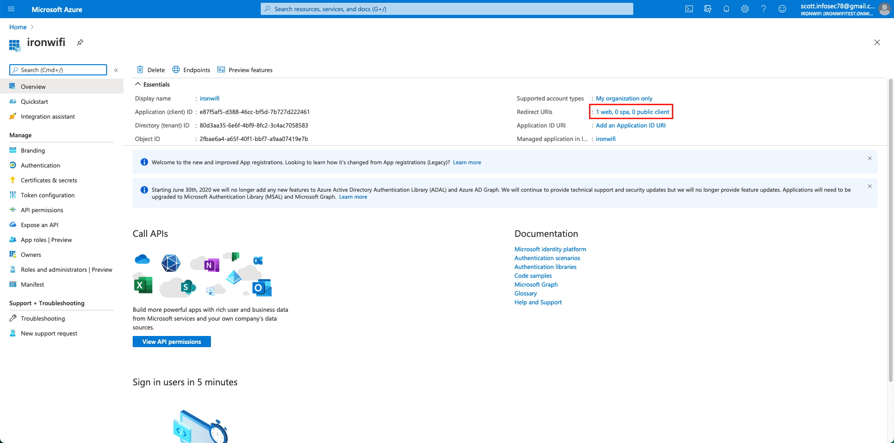
Task: Open Cloud Shell from top bar
Action: 689,9
